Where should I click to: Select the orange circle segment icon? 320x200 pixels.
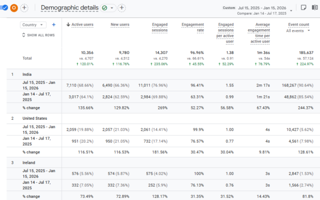pos(14,8)
